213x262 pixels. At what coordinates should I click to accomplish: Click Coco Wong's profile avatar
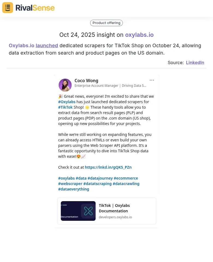point(65,85)
